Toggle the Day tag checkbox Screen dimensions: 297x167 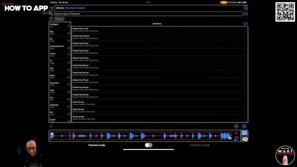tap(69, 33)
